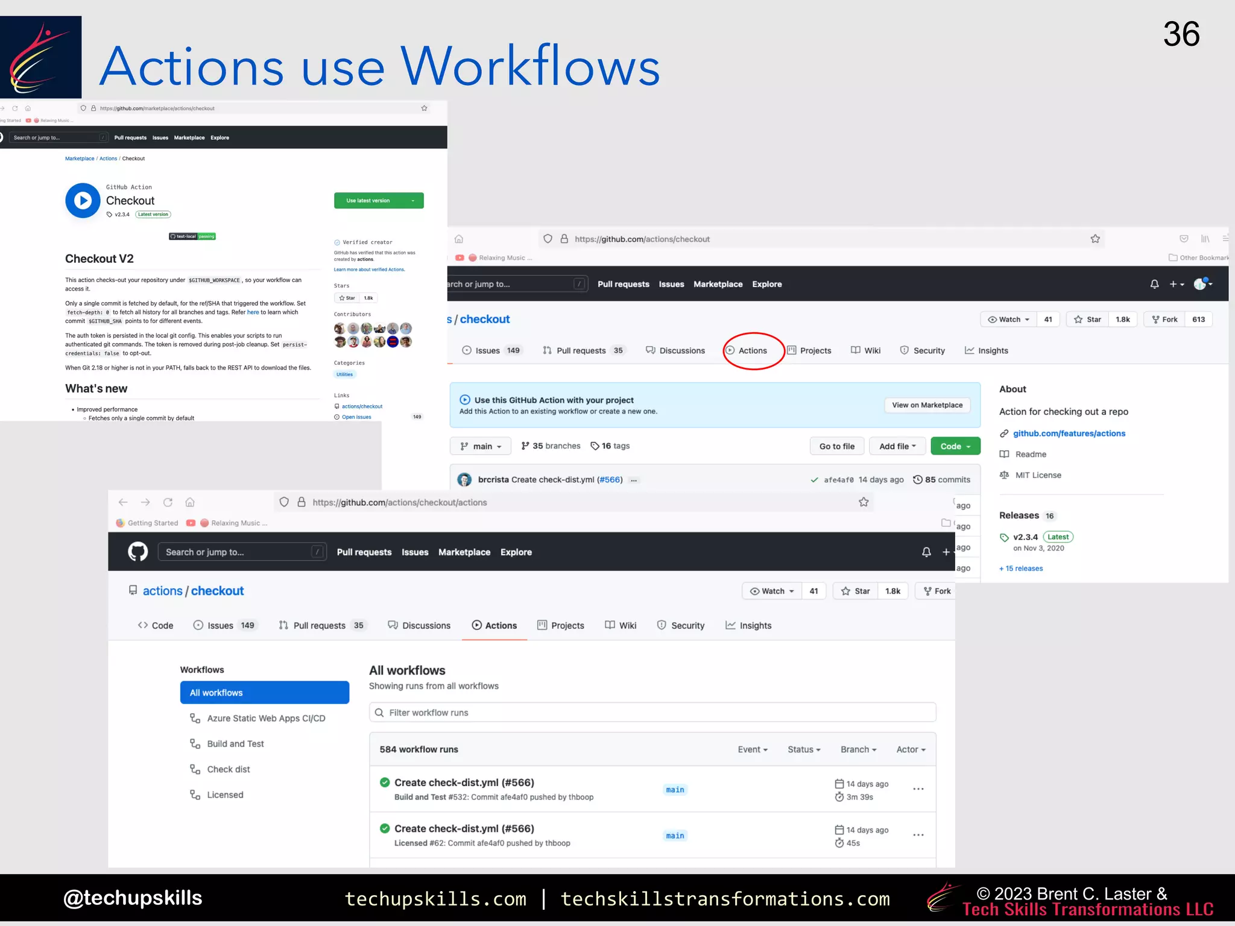Open the + 15 releases link
The image size is (1235, 926).
[x=1020, y=569]
